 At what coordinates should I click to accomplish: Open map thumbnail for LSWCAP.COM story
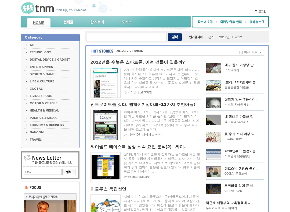214,137
